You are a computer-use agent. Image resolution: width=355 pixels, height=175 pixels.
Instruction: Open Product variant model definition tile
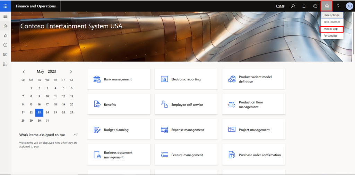253,79
